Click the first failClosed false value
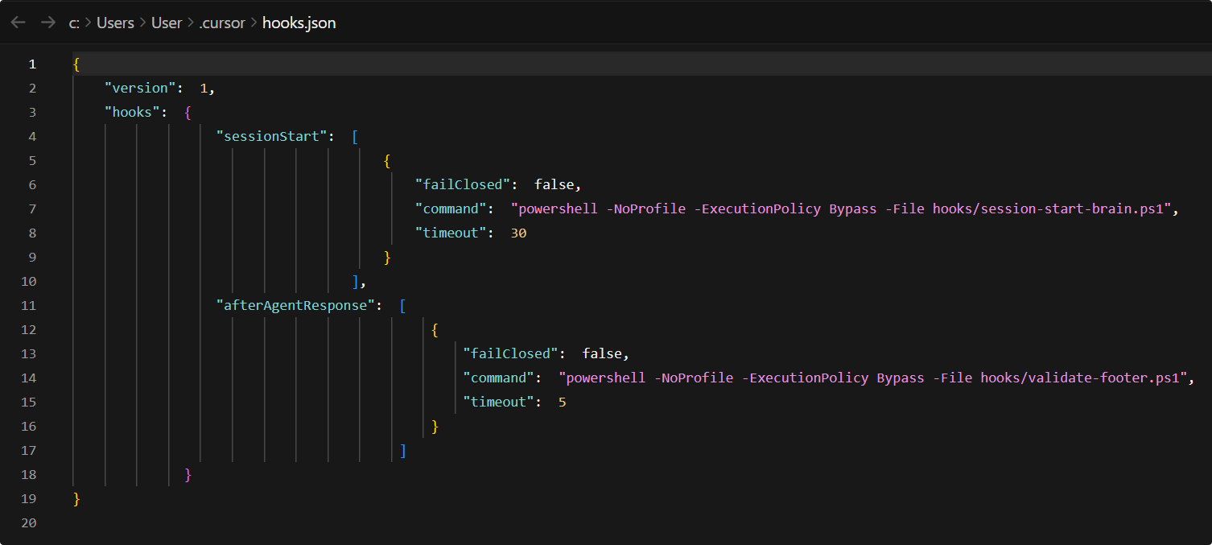 554,184
